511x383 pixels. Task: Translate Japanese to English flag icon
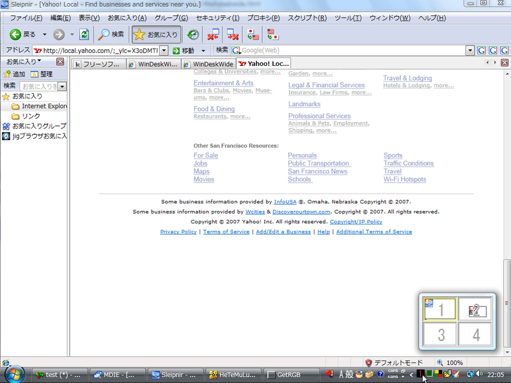click(x=253, y=35)
